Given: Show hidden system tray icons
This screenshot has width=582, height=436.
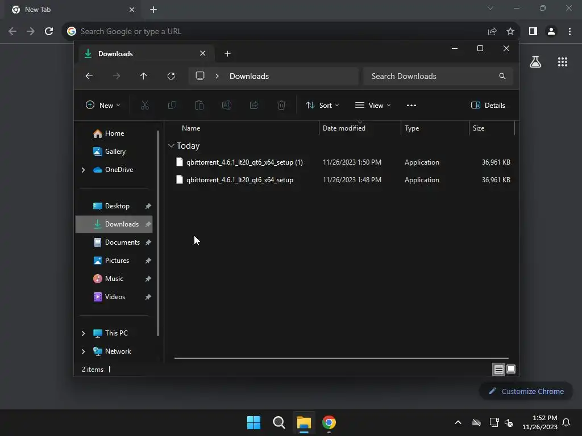Looking at the screenshot, I should pyautogui.click(x=458, y=422).
